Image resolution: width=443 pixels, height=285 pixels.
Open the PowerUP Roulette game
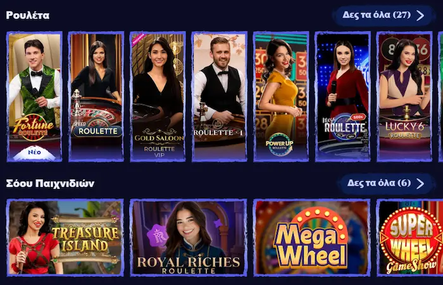pyautogui.click(x=281, y=97)
